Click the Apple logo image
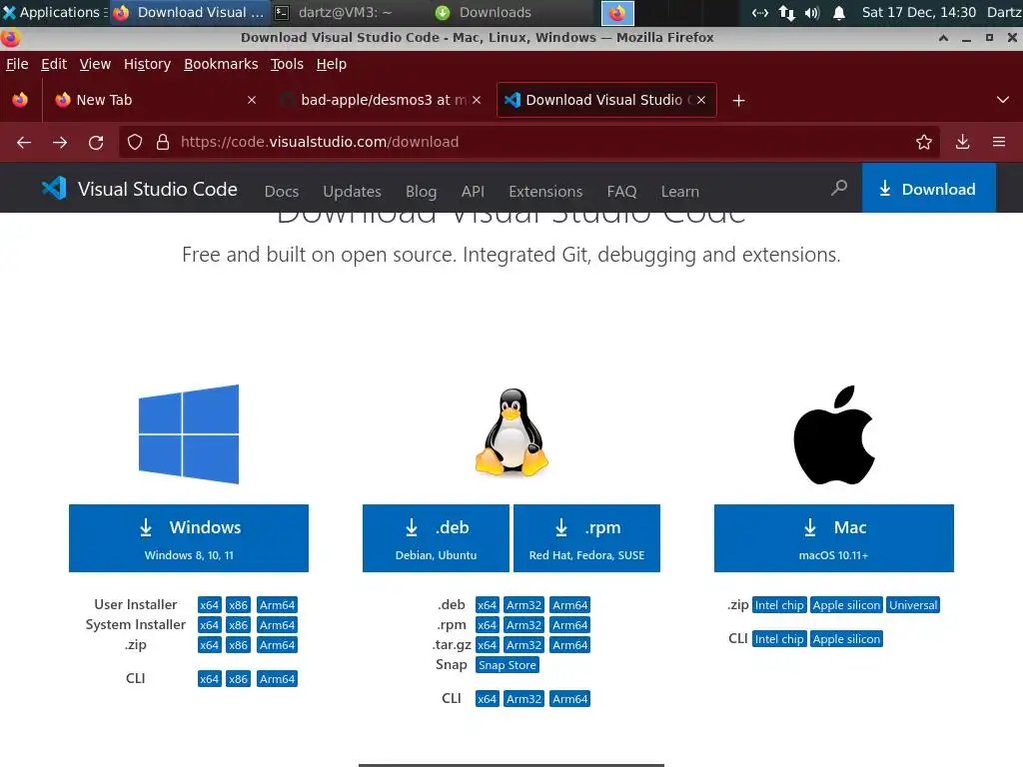1023x767 pixels. pyautogui.click(x=834, y=435)
